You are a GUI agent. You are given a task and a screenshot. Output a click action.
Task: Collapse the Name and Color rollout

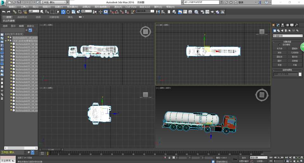tap(287, 70)
